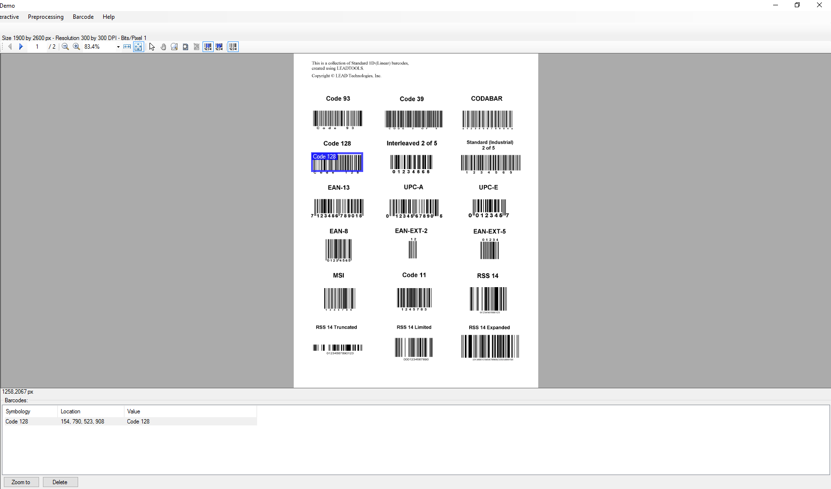
Task: Click the EAN-13 barcode image
Action: [337, 208]
